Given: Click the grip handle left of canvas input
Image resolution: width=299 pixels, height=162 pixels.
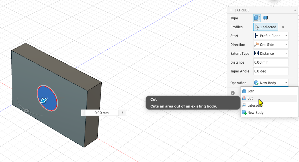Looking at the screenshot, I should tap(83, 113).
